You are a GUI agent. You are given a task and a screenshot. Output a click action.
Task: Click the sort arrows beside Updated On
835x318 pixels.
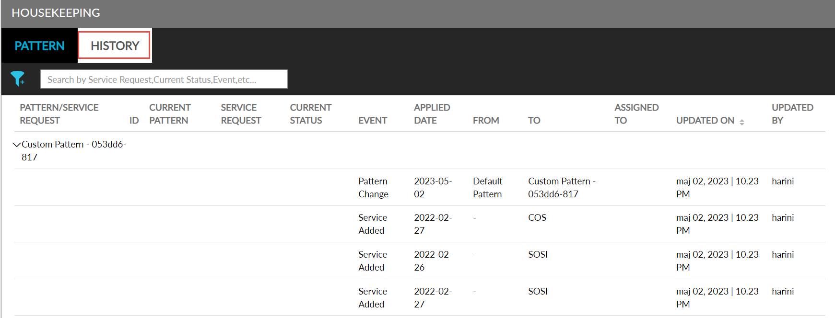[x=741, y=122]
